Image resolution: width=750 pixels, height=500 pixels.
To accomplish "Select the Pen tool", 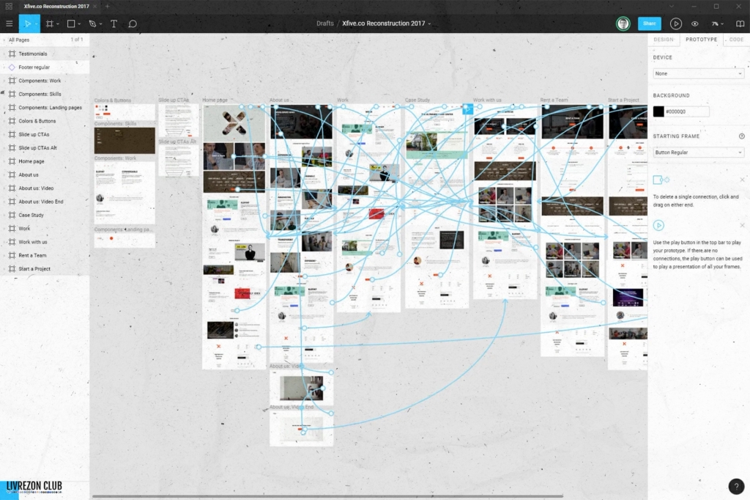I will point(92,23).
